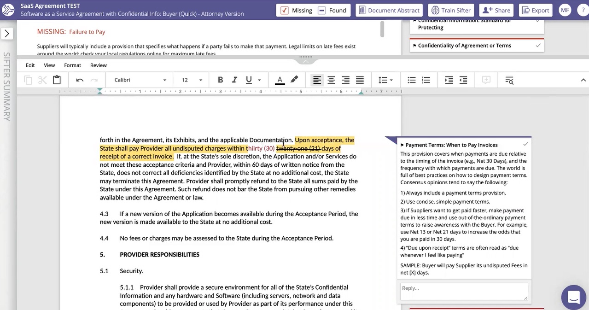The height and width of the screenshot is (310, 589).
Task: Click inside the Reply comment field
Action: click(464, 291)
